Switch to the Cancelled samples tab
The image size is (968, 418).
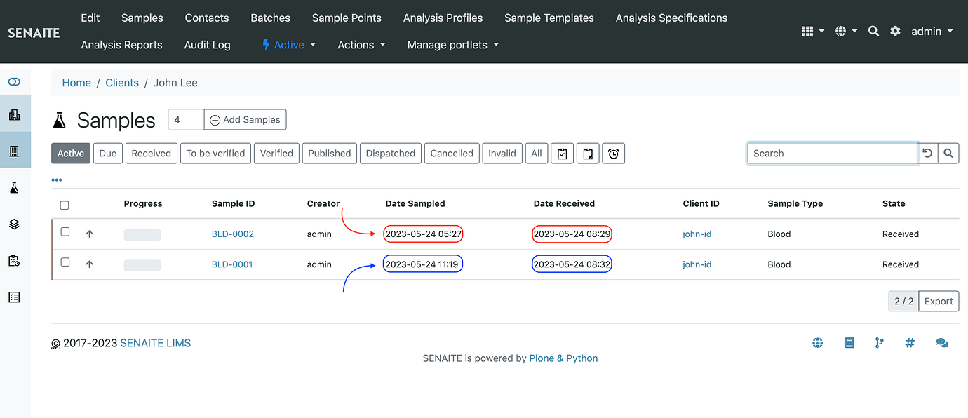tap(451, 153)
